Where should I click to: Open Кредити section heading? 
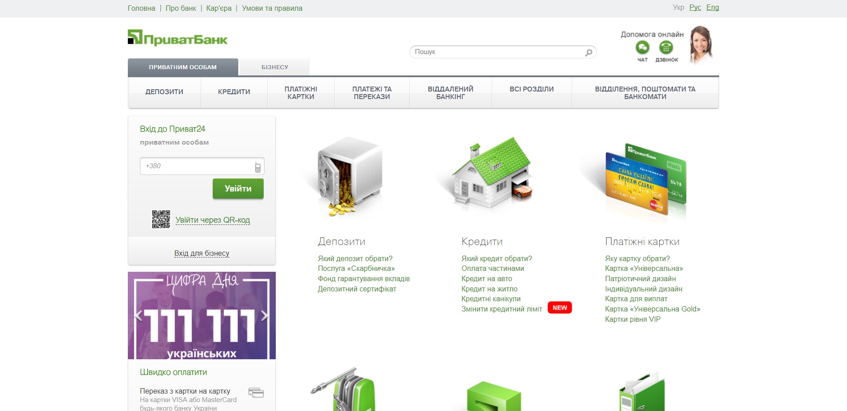click(x=482, y=242)
